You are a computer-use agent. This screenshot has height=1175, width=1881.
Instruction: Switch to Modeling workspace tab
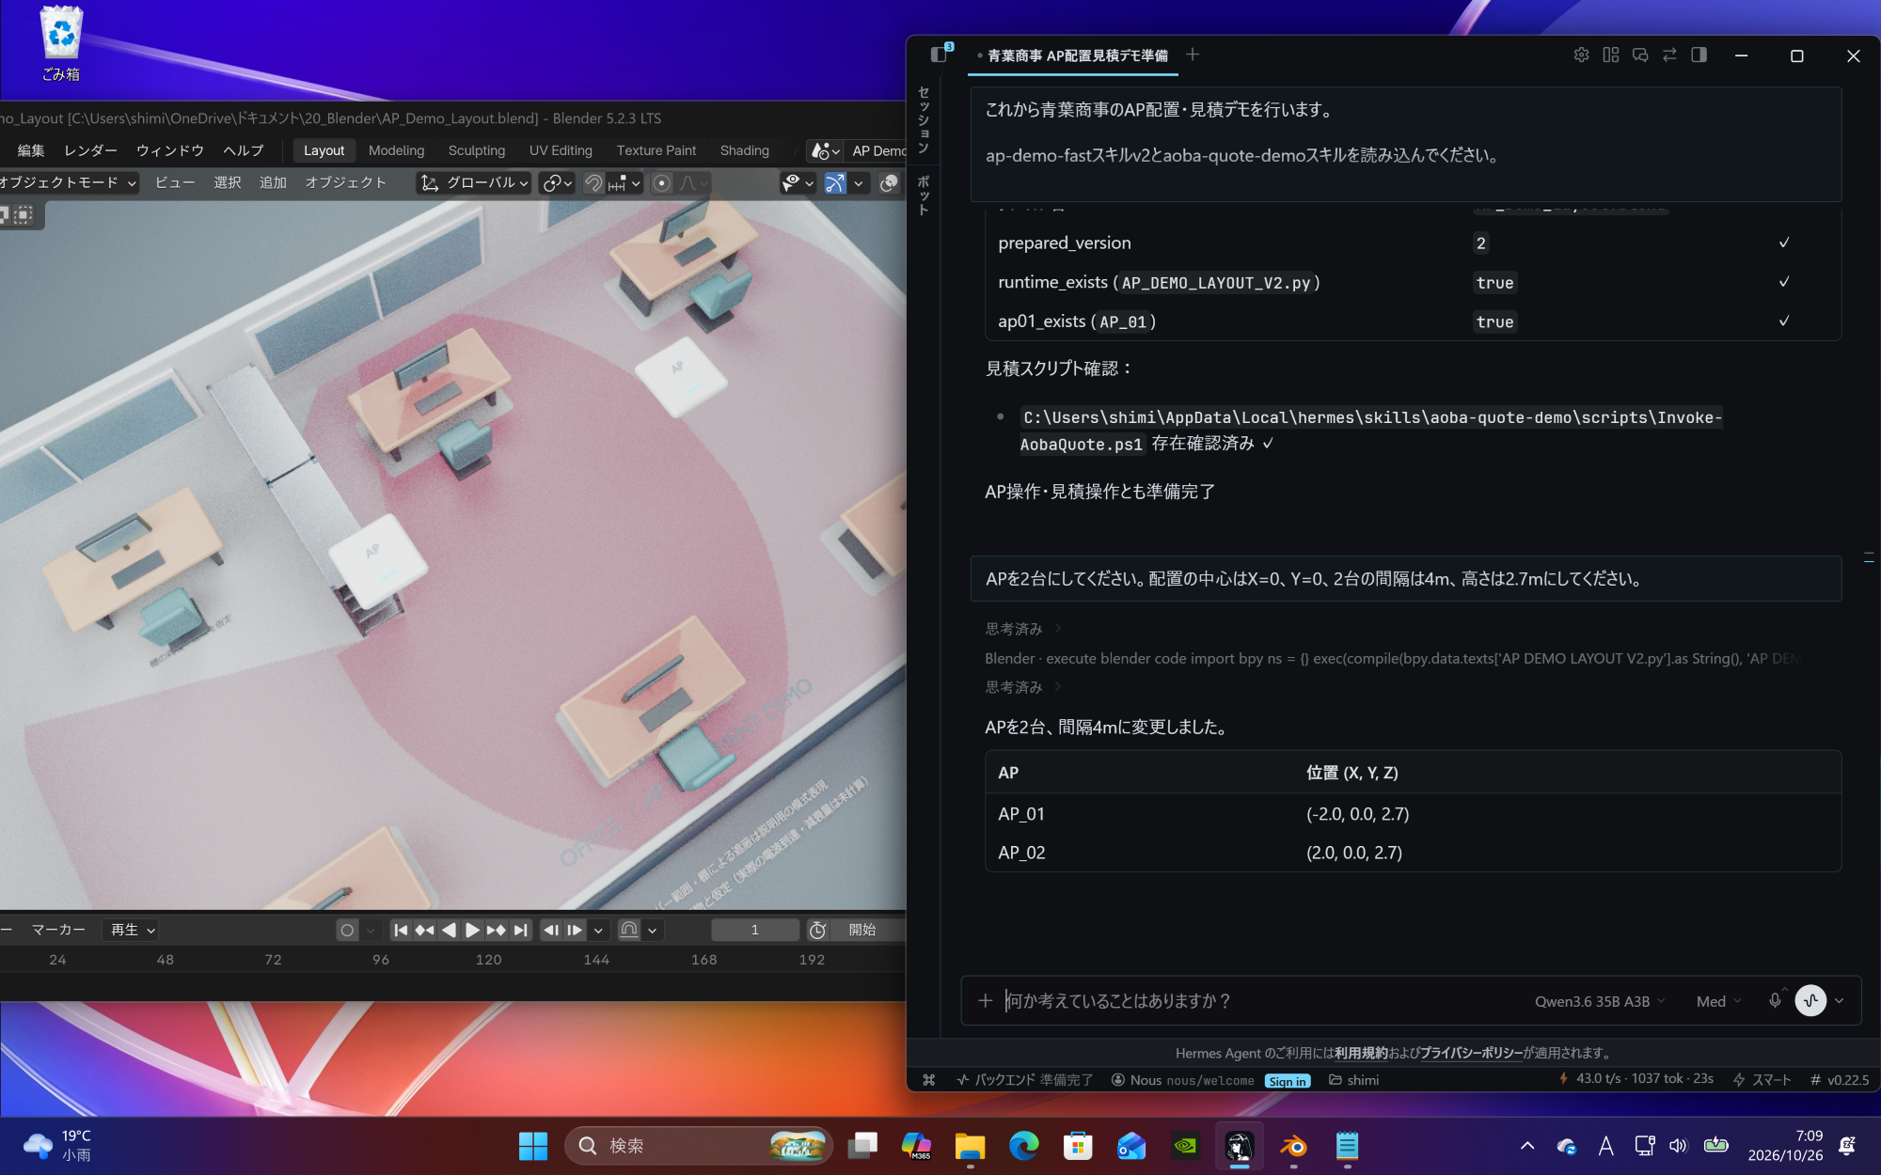tap(396, 150)
